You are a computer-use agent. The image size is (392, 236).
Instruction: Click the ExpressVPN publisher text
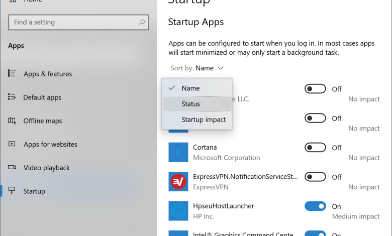[211, 187]
